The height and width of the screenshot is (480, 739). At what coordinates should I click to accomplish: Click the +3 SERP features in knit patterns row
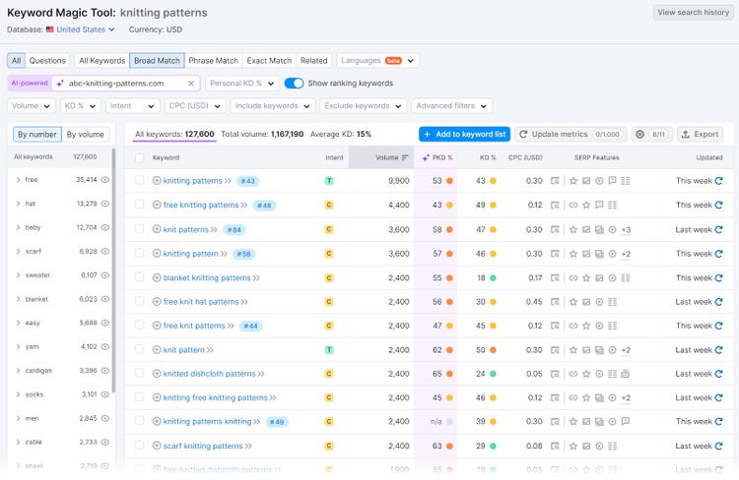click(x=626, y=229)
